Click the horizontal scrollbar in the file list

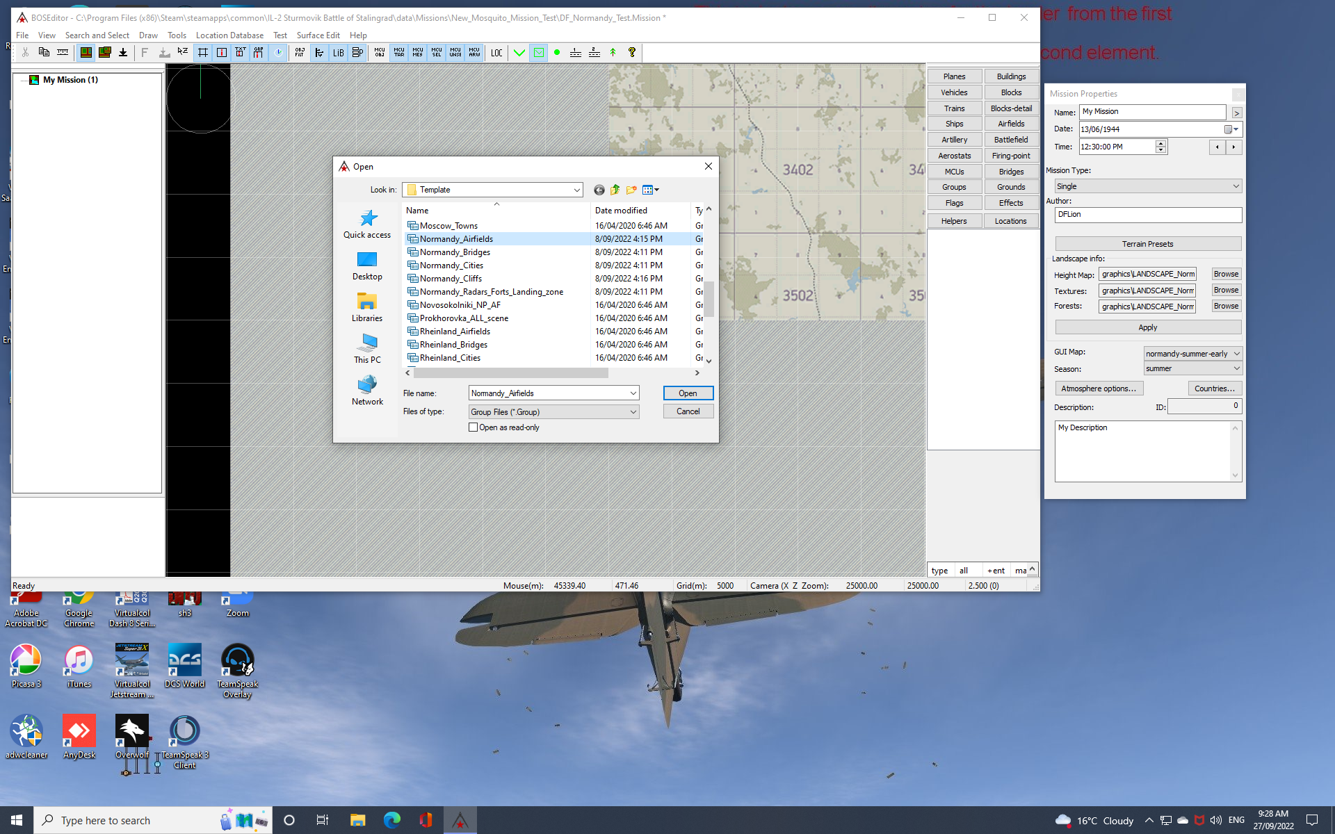511,373
